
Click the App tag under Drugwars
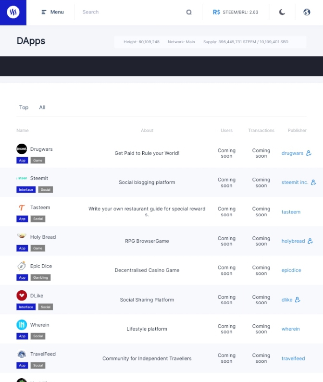(x=22, y=160)
